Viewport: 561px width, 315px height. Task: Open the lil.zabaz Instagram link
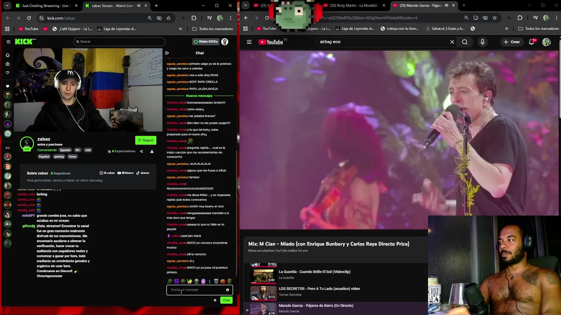tap(107, 173)
